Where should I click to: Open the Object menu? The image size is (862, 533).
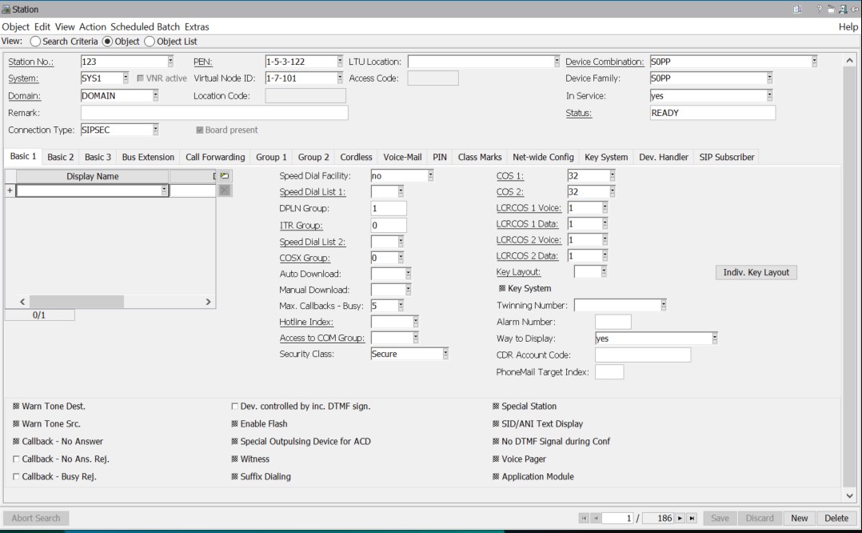[x=15, y=26]
